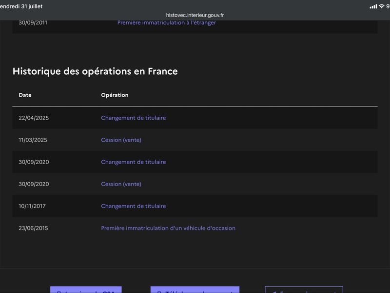Open 'Cession (vente)' dated 11/03/2025
The height and width of the screenshot is (293, 390).
(x=121, y=140)
